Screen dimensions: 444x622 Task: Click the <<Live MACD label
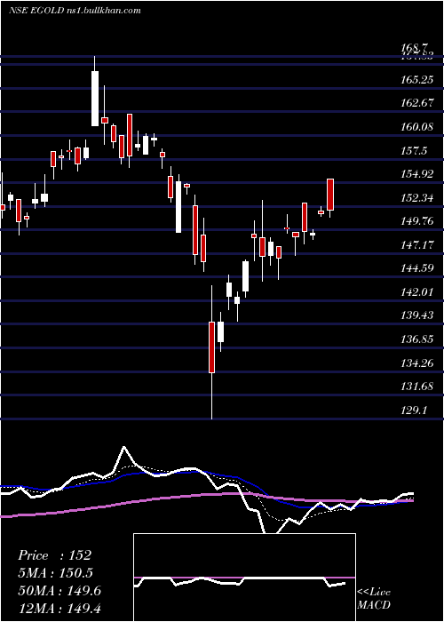click(374, 598)
